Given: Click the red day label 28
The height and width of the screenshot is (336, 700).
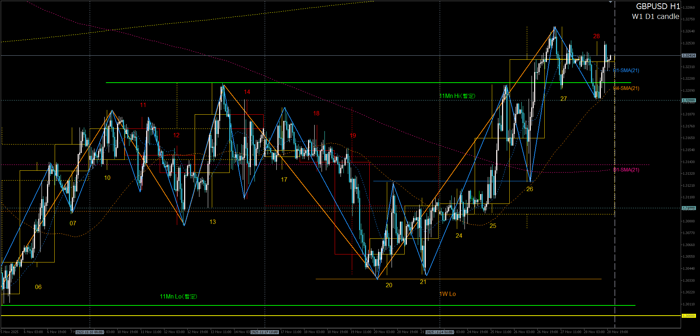Looking at the screenshot, I should pyautogui.click(x=596, y=36).
